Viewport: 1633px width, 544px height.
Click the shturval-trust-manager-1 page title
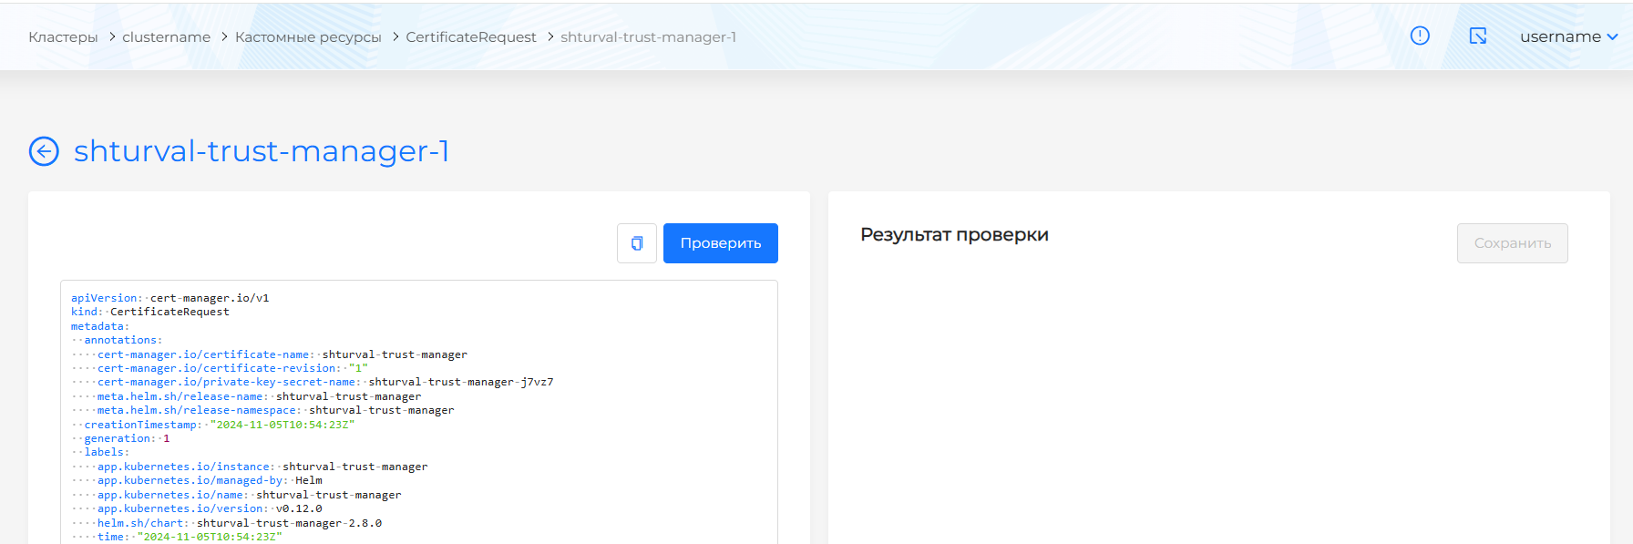click(x=262, y=151)
